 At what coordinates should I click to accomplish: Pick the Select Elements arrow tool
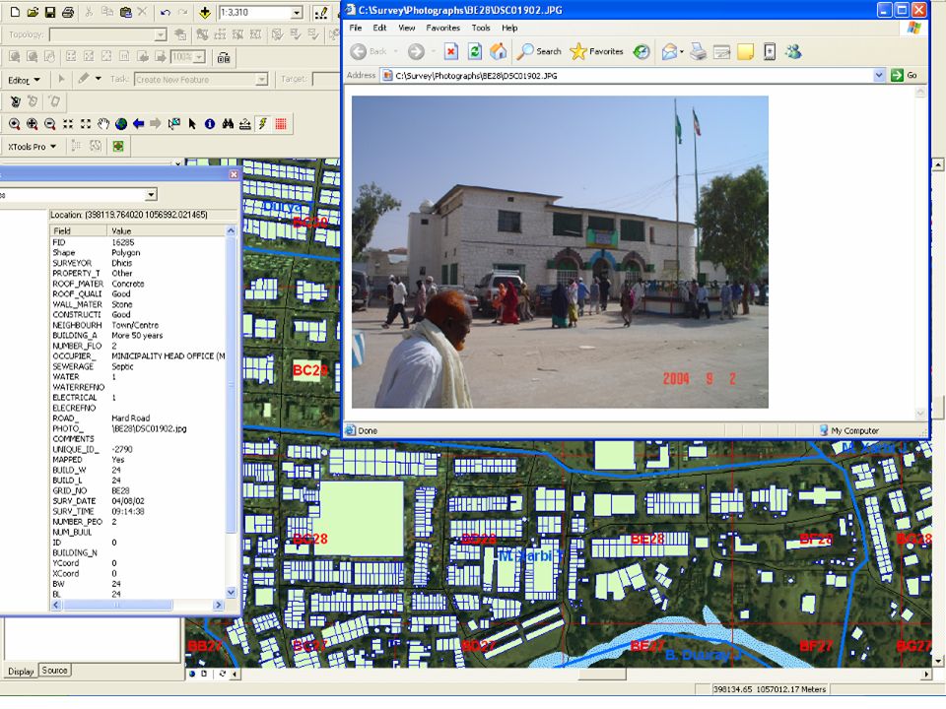tap(192, 124)
